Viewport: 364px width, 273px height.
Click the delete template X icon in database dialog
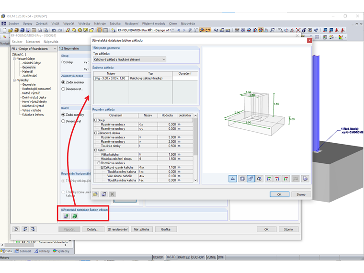(113, 194)
